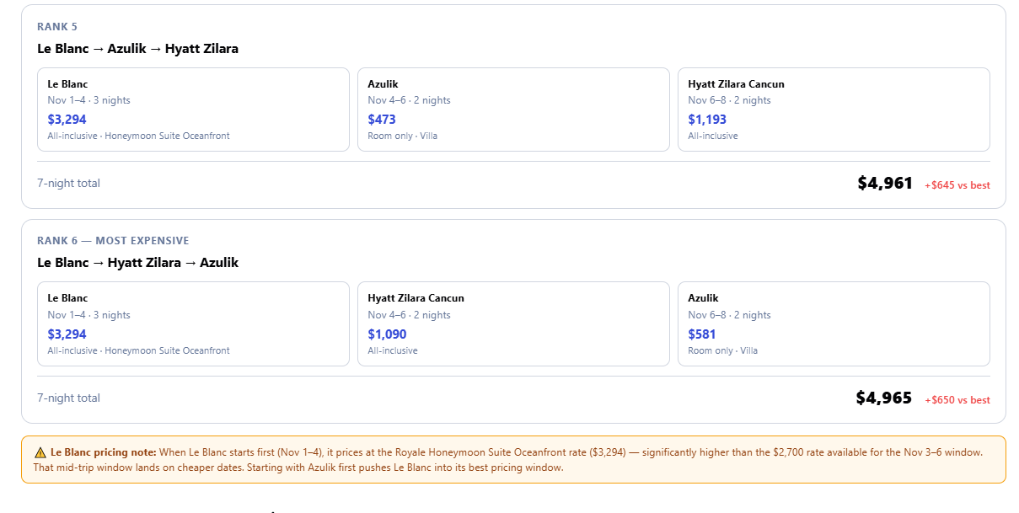Click the bold Le Blanc pricing note heading

[104, 452]
